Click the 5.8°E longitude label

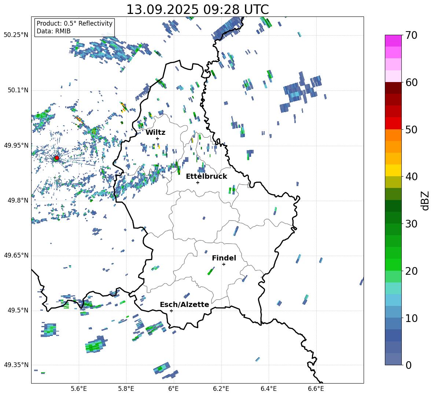coord(126,389)
